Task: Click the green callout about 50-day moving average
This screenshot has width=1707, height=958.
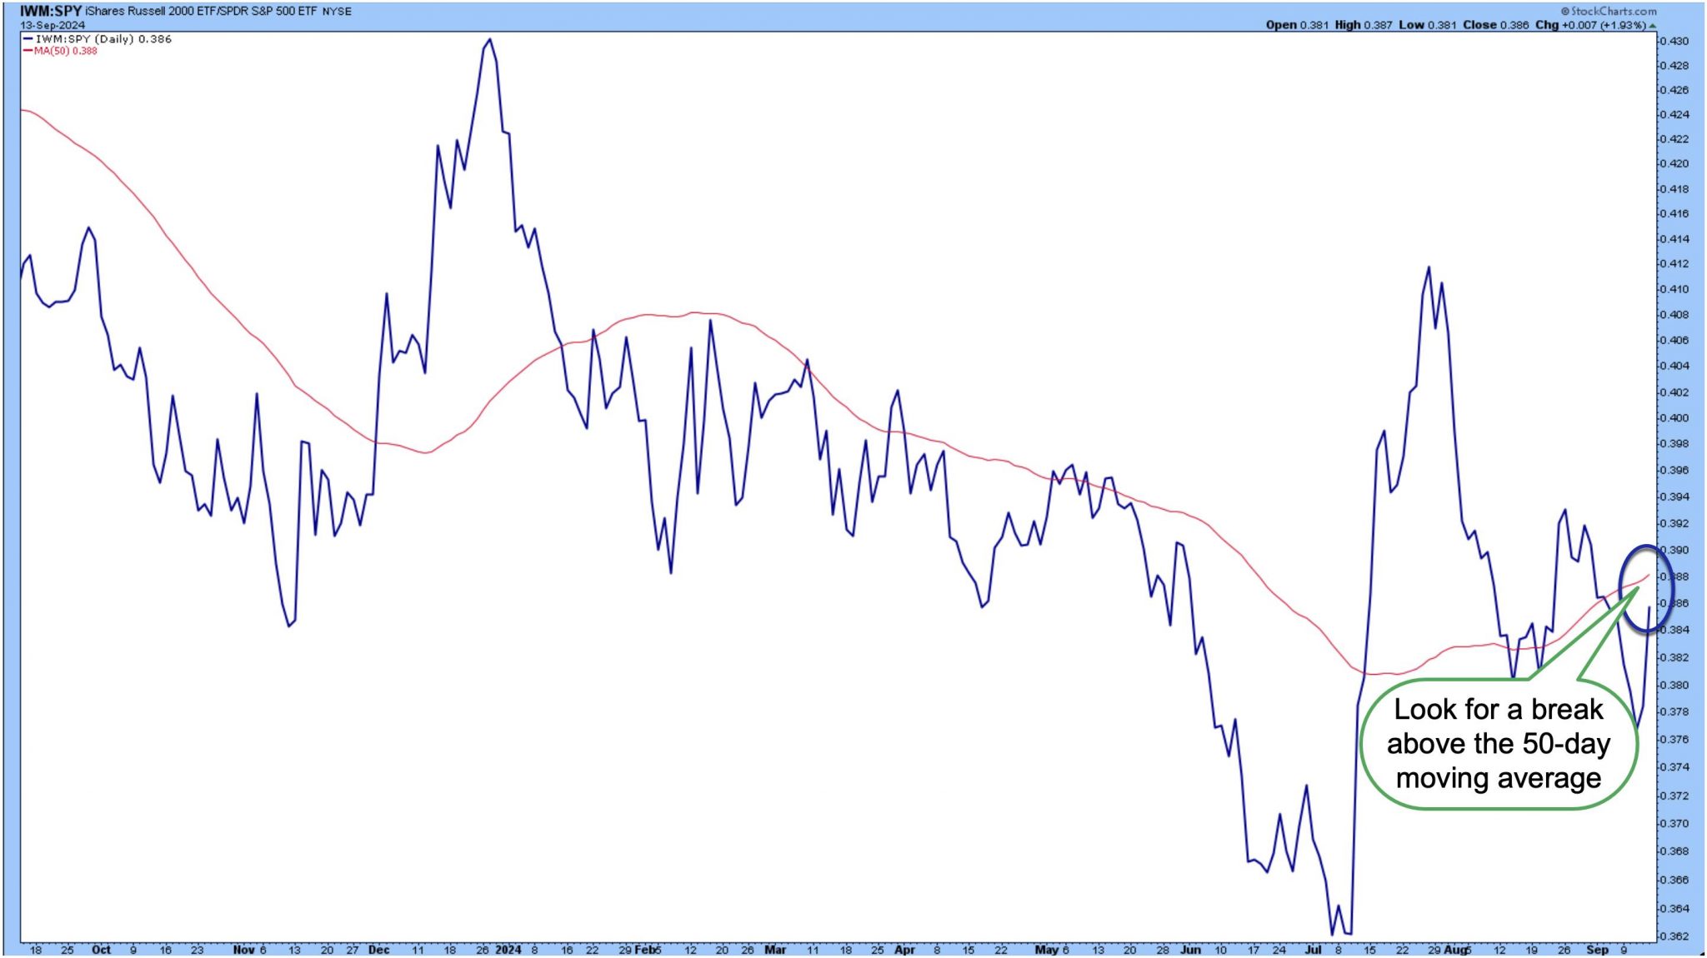Action: click(x=1499, y=743)
